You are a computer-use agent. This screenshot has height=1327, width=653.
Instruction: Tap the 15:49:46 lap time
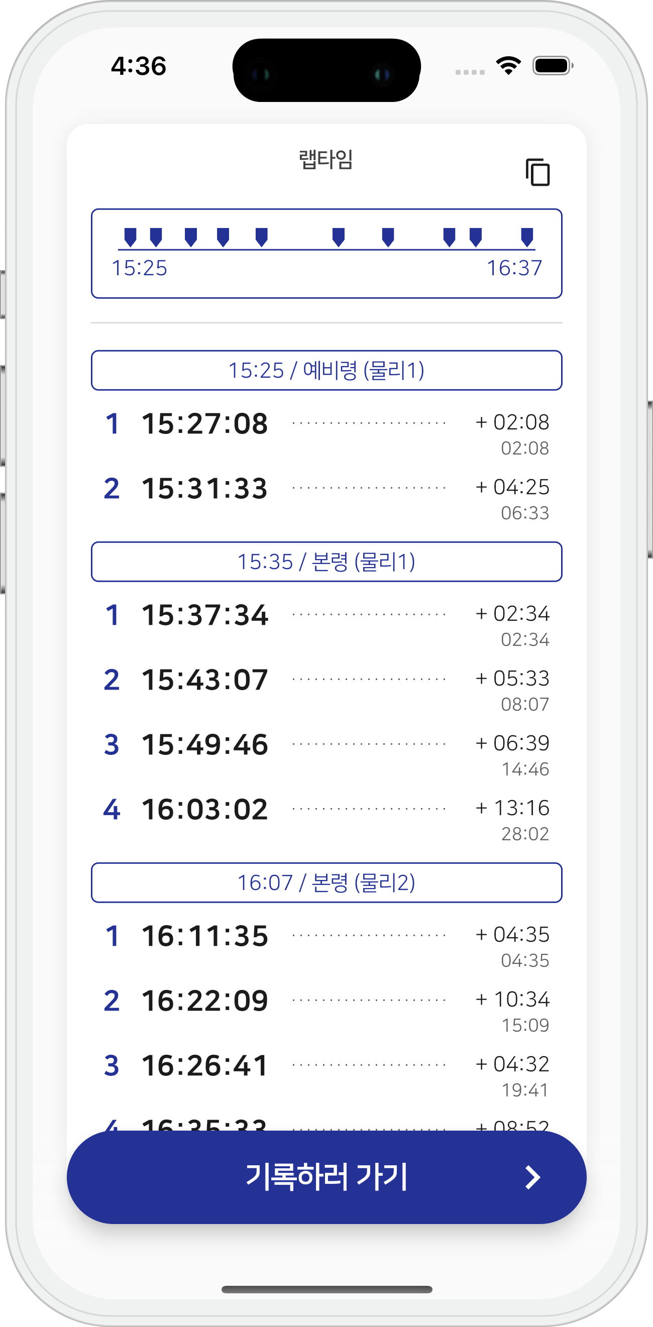[x=205, y=744]
